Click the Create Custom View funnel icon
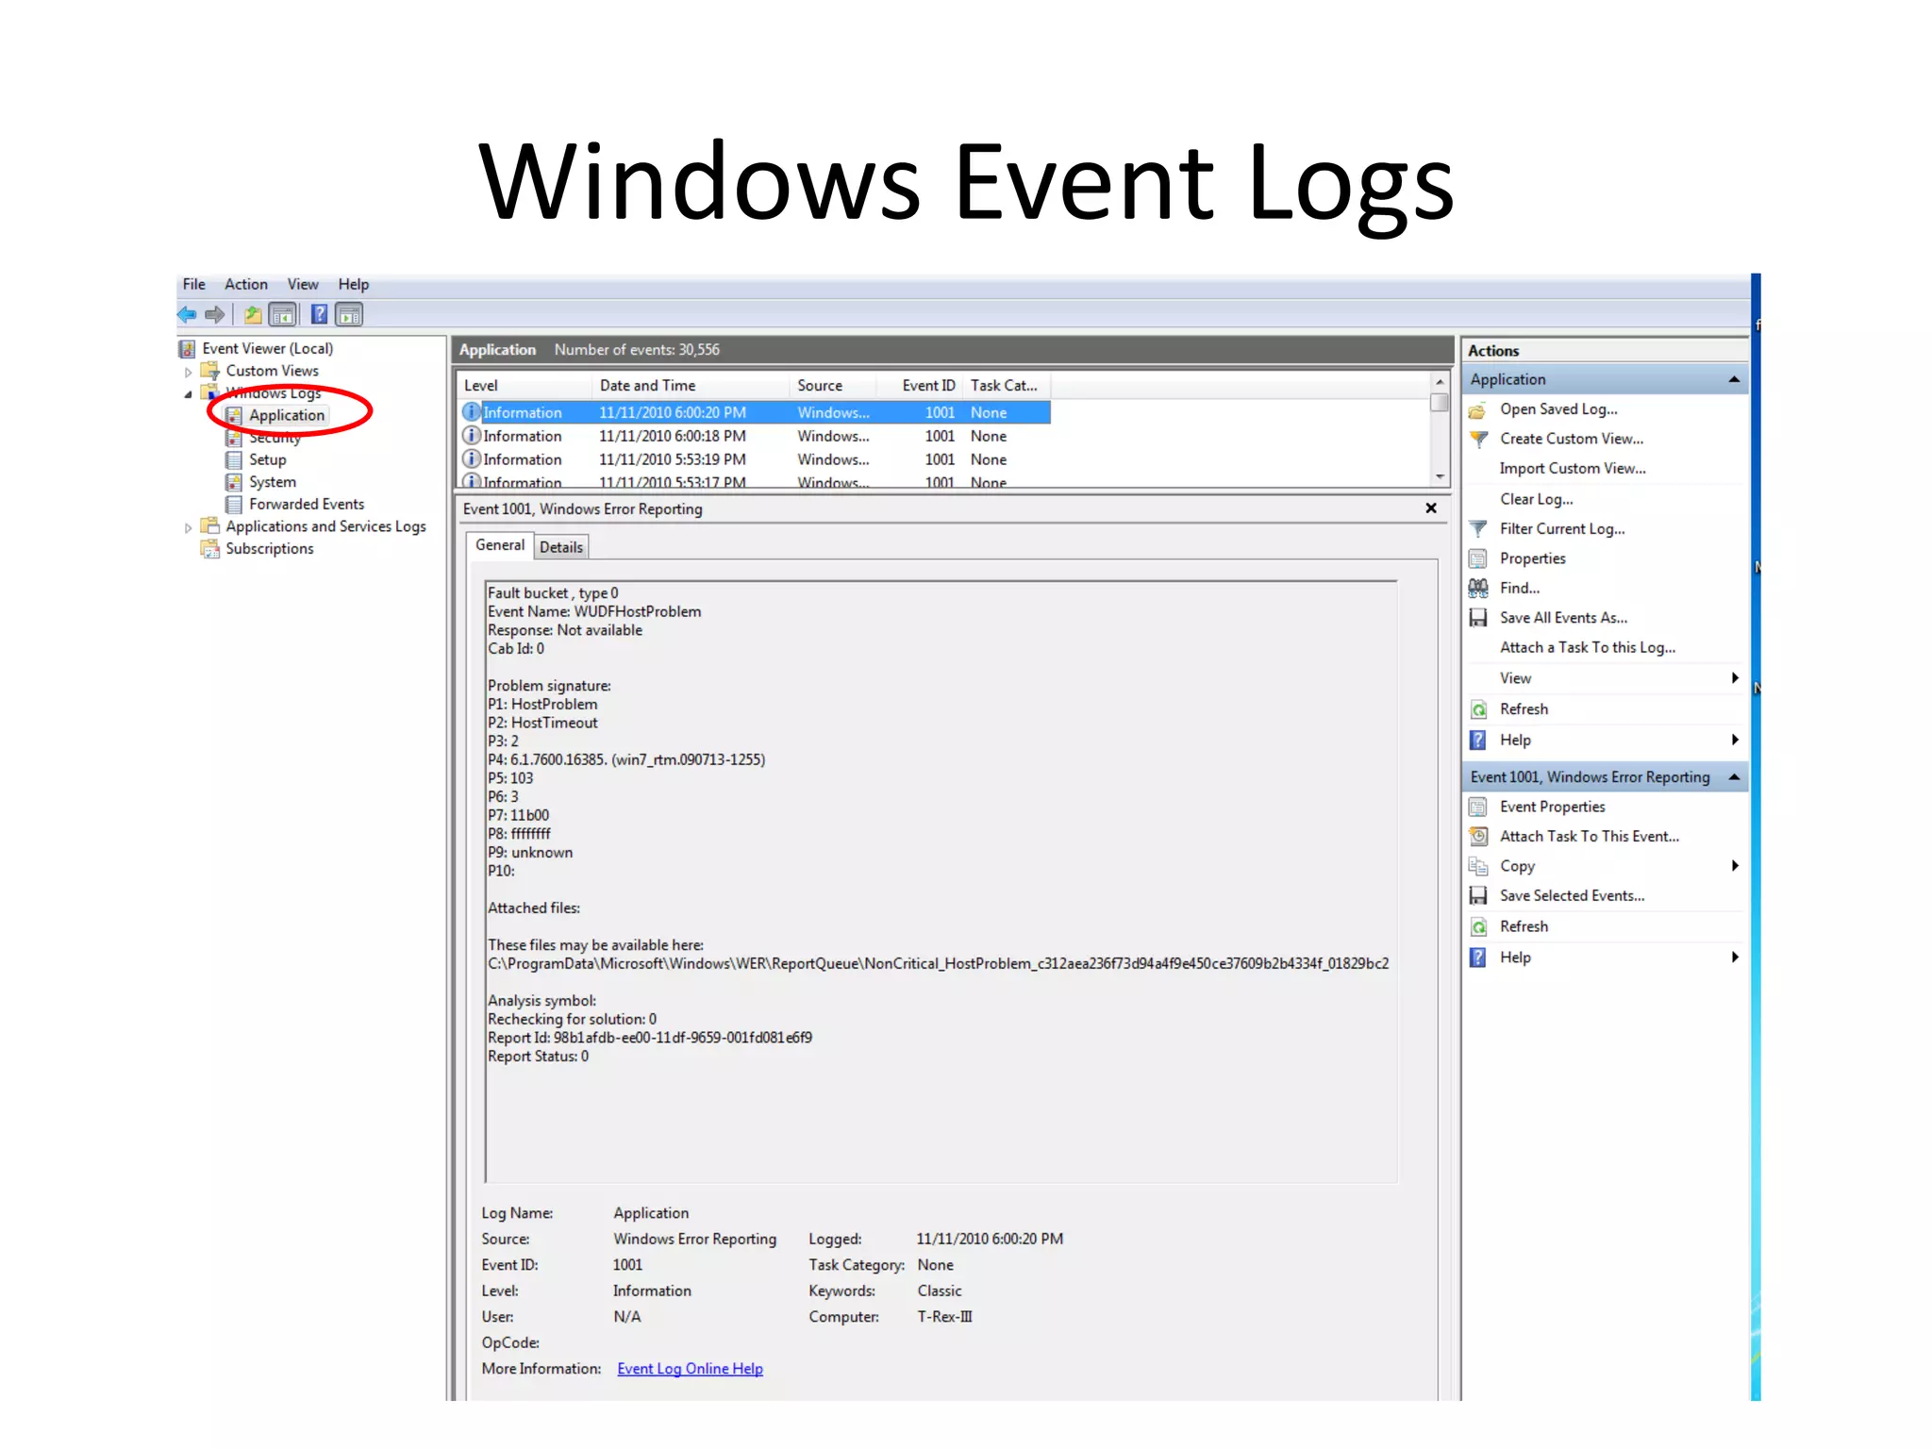1932x1449 pixels. [1478, 440]
